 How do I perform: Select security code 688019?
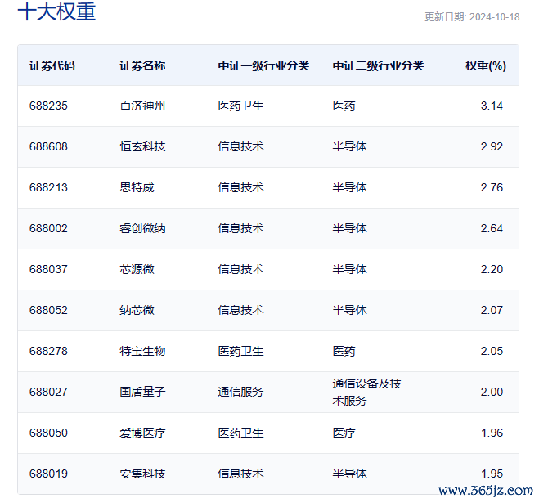[48, 474]
